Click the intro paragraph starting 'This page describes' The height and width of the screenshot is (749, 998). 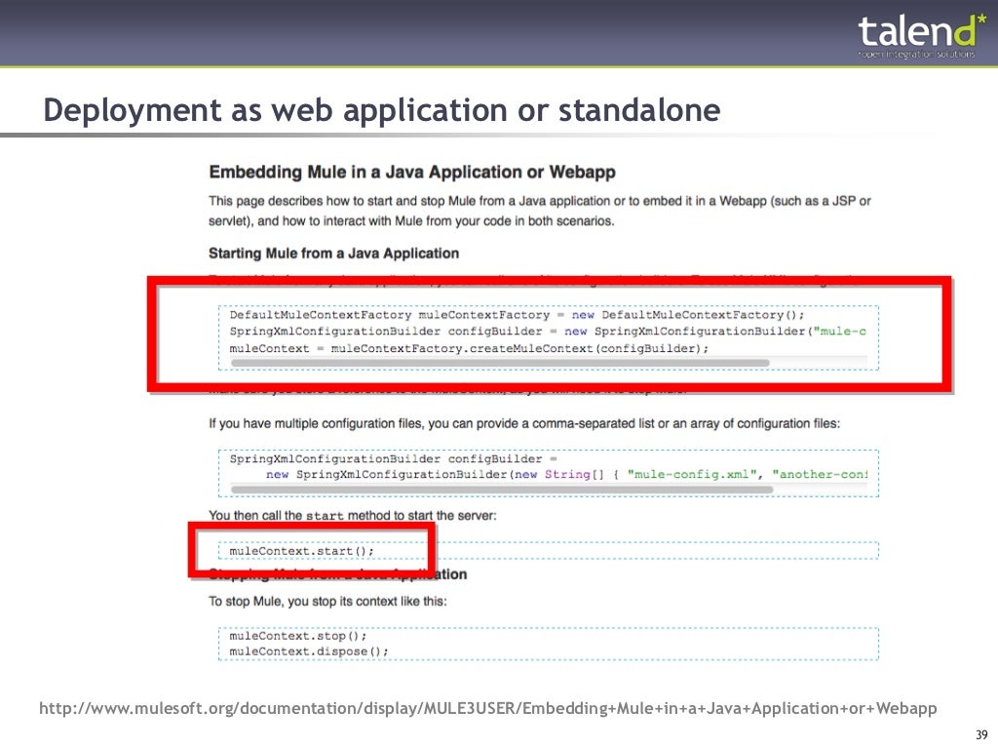click(540, 211)
